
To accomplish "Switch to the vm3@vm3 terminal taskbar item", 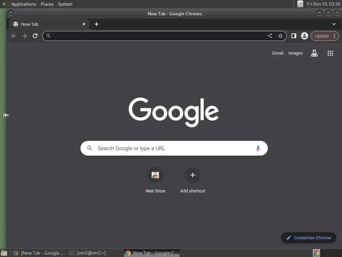I will click(x=88, y=253).
